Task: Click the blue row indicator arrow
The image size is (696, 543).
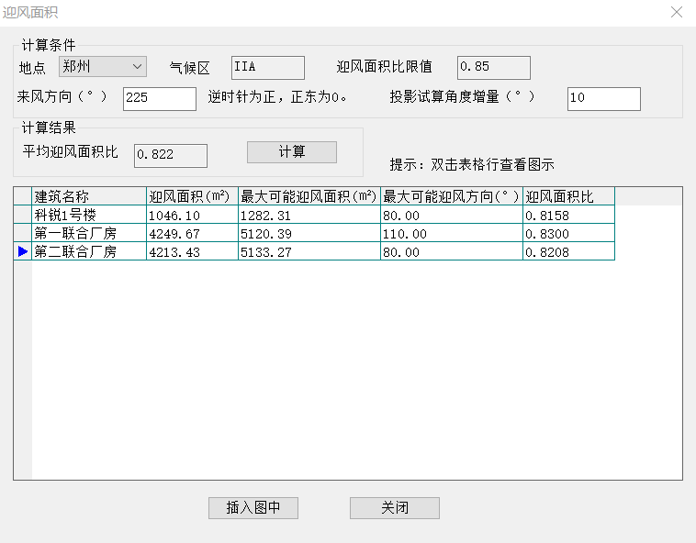Action: (23, 251)
